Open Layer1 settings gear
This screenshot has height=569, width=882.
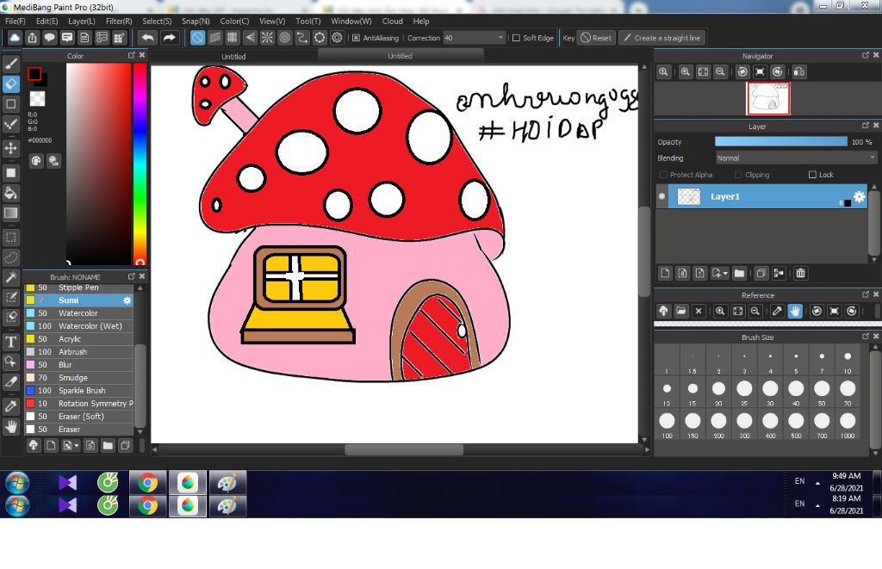click(x=859, y=196)
